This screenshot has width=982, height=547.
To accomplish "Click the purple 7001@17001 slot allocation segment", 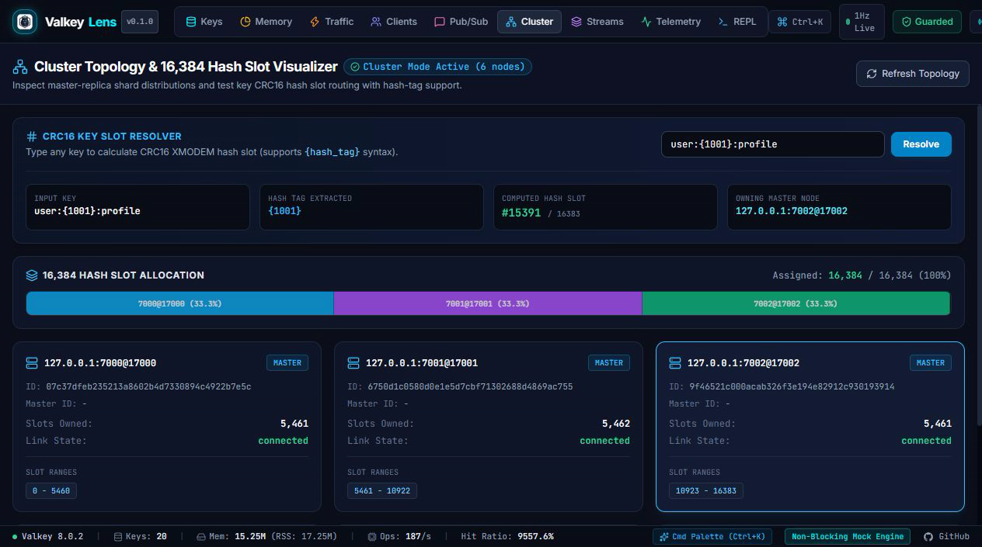I will (488, 303).
